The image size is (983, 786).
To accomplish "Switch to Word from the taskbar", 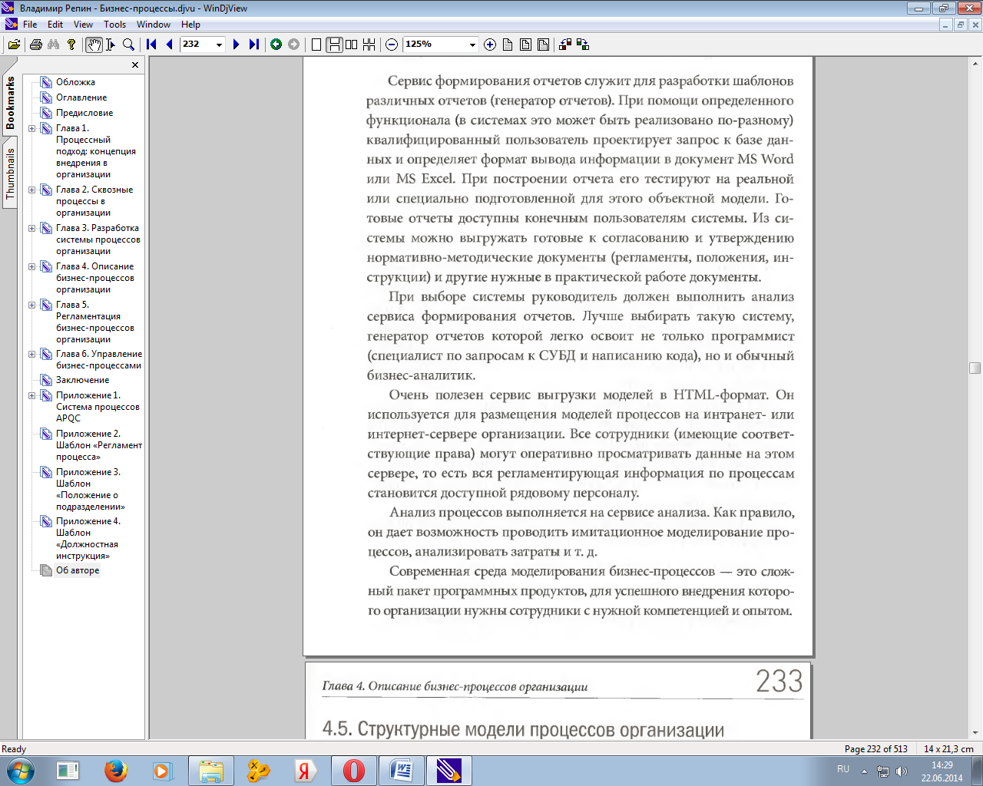I will pos(402,771).
